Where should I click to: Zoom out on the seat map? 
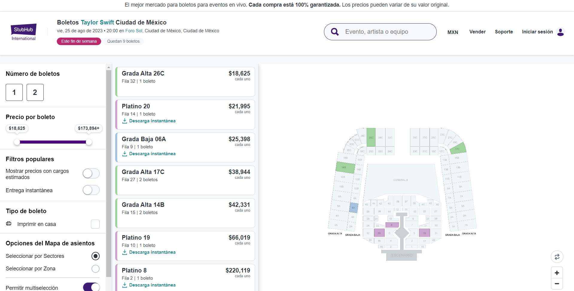(x=557, y=284)
